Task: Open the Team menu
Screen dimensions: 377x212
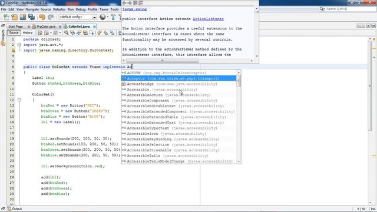Action: coord(104,9)
